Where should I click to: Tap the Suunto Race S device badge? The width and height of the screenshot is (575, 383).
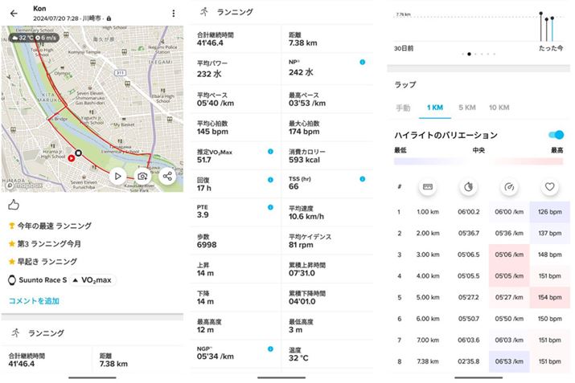(x=38, y=280)
